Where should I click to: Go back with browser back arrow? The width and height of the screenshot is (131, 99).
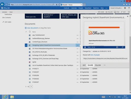coord(2,4)
